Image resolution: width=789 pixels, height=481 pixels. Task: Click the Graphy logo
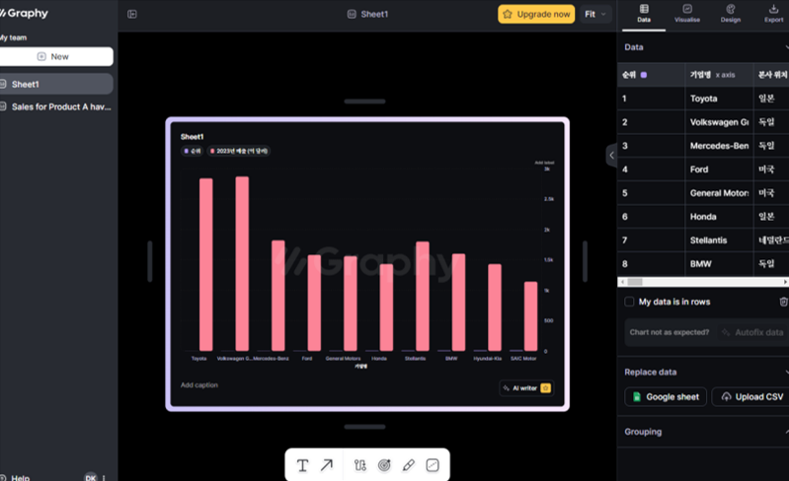click(x=24, y=13)
